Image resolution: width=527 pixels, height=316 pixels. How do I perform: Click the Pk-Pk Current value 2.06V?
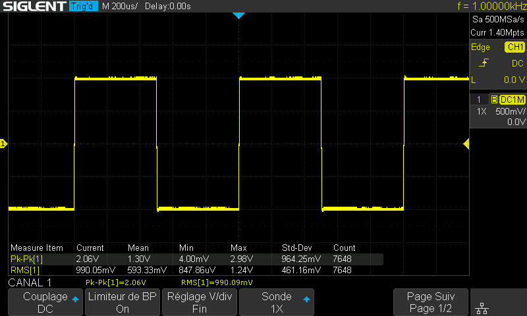88,259
